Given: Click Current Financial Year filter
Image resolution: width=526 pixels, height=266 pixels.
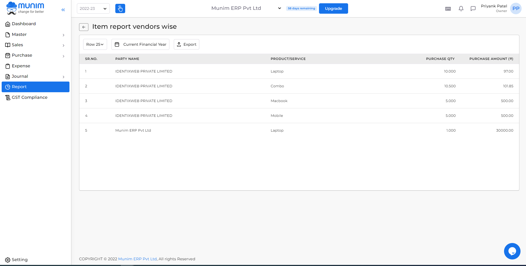Looking at the screenshot, I should pyautogui.click(x=140, y=44).
